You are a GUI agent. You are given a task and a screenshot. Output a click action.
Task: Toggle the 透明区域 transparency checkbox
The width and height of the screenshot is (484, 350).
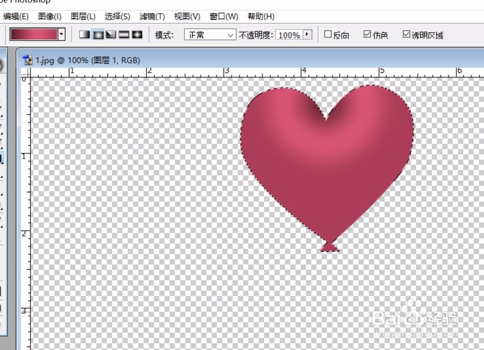tap(407, 34)
